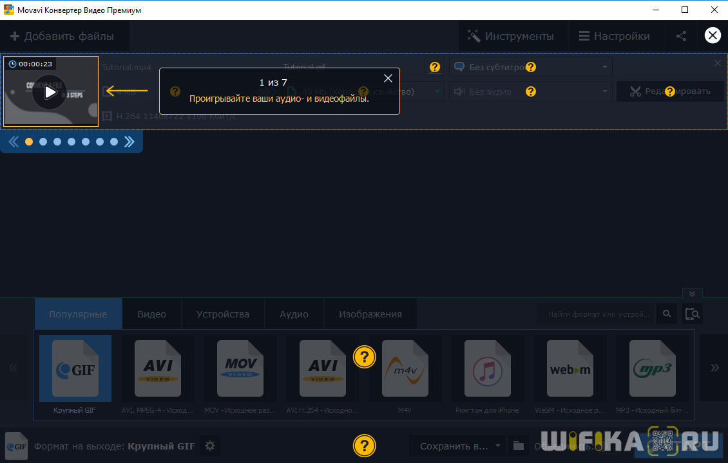The height and width of the screenshot is (463, 728).
Task: Click the share icon in top toolbar
Action: pyautogui.click(x=681, y=36)
